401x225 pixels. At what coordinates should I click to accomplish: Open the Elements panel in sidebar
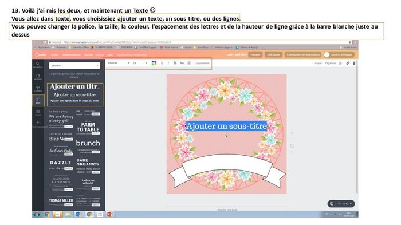tap(38, 89)
